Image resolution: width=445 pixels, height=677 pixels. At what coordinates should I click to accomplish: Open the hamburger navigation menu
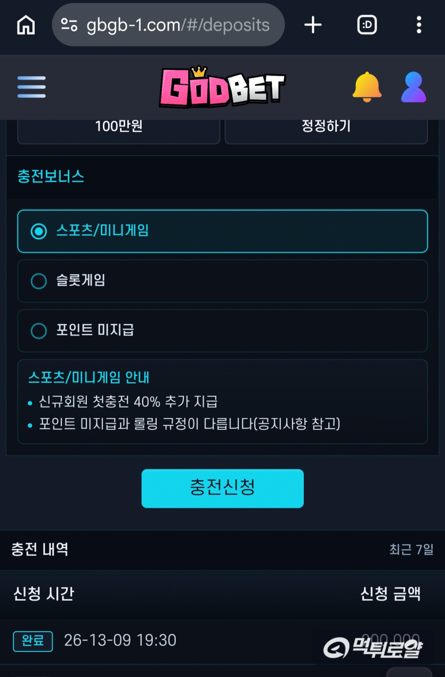coord(31,87)
